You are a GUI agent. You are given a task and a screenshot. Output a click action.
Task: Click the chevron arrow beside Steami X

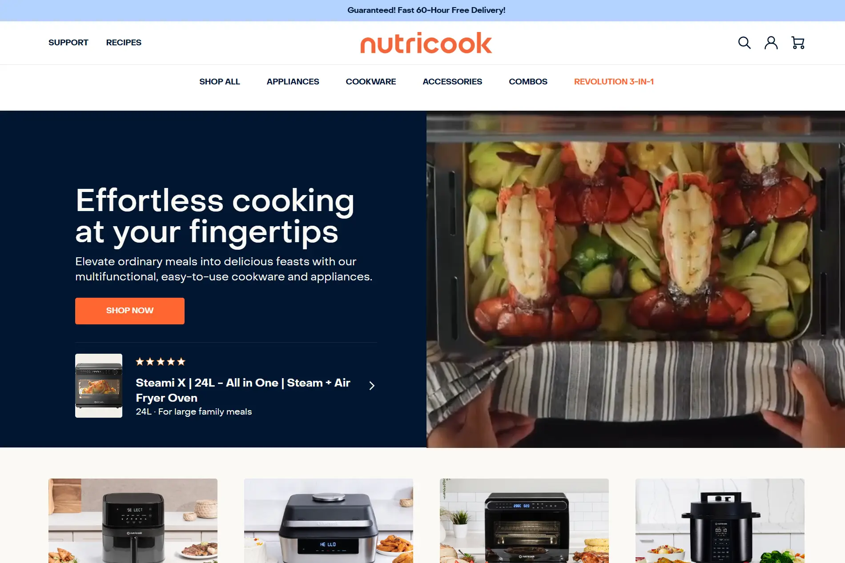[x=372, y=385]
